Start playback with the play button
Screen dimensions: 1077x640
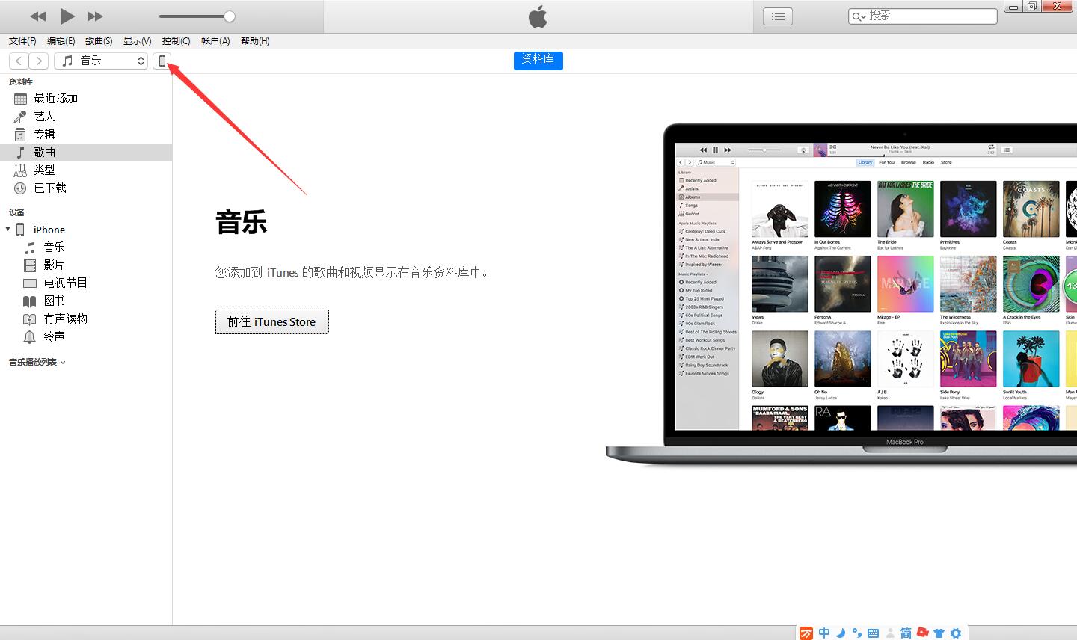click(x=67, y=16)
